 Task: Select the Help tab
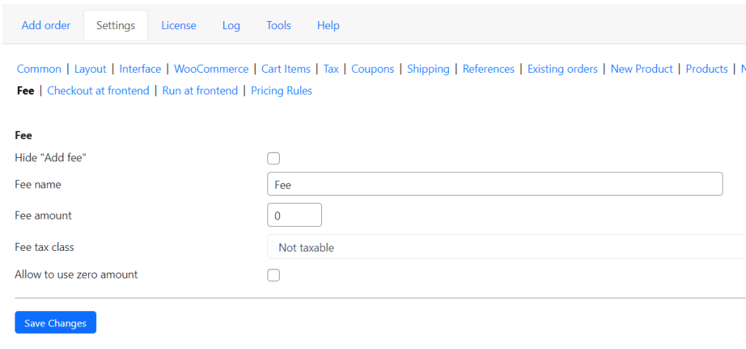pyautogui.click(x=329, y=25)
